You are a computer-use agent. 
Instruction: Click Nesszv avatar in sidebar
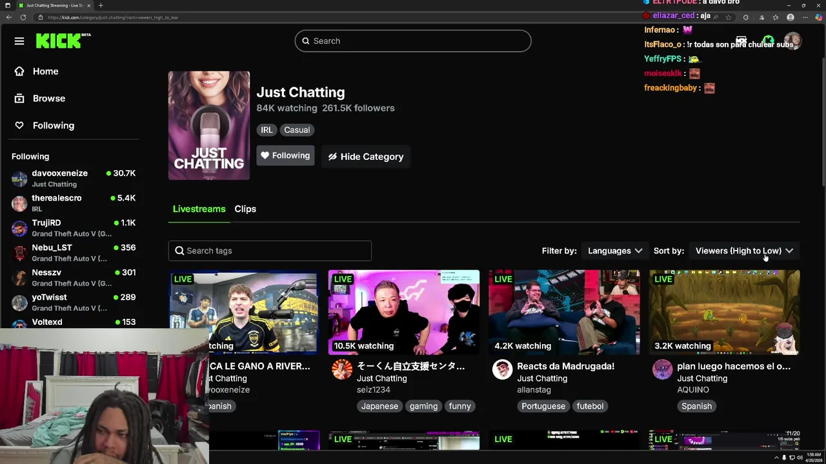[19, 278]
